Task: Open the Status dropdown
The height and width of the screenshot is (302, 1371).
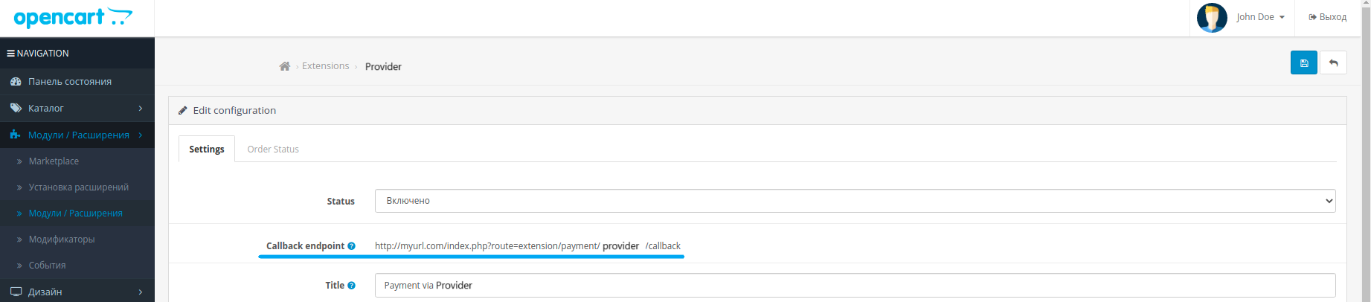Action: click(x=855, y=201)
